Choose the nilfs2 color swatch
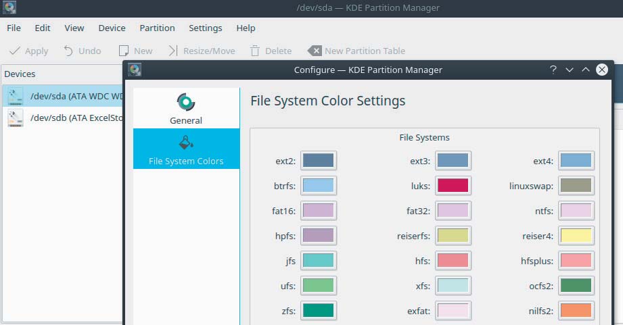This screenshot has height=325, width=623. pyautogui.click(x=576, y=310)
